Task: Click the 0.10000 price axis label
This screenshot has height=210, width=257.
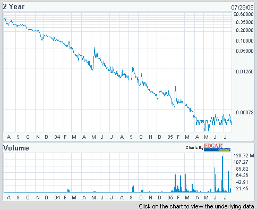Action: [245, 41]
